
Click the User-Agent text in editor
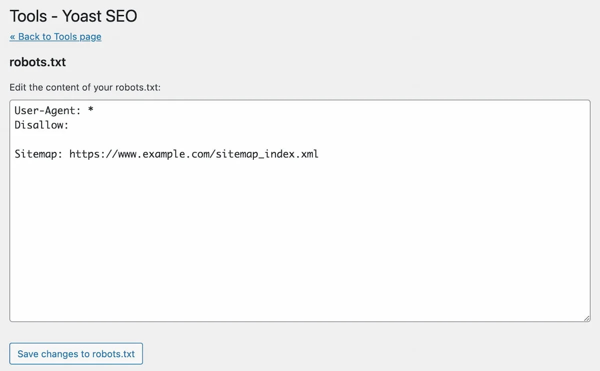coord(44,111)
